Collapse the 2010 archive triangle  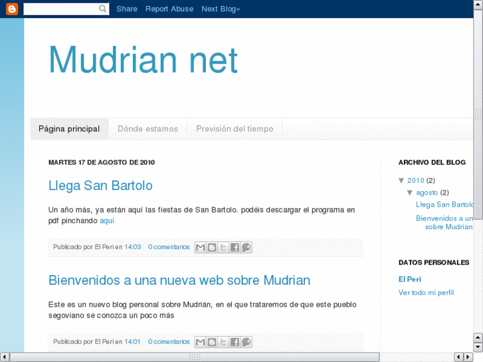(x=401, y=181)
